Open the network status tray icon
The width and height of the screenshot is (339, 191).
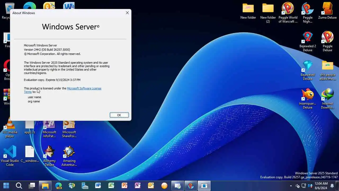(304, 186)
